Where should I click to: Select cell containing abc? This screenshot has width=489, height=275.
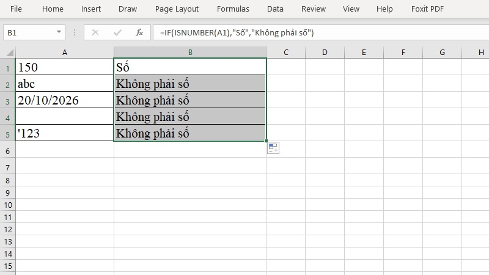[x=65, y=83]
